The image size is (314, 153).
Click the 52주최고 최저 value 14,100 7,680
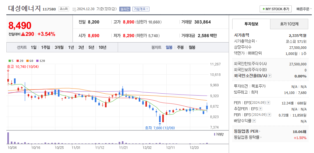point(295,92)
